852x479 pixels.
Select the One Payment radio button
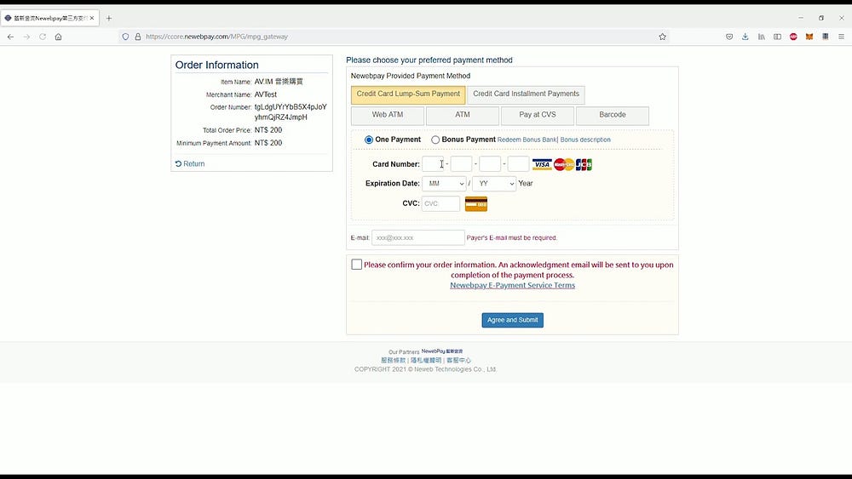(369, 140)
